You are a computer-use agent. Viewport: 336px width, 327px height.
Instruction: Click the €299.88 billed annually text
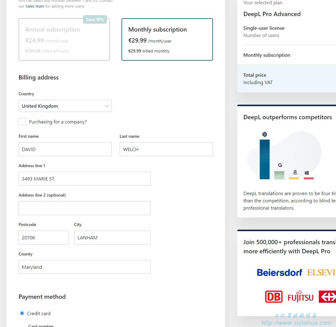47,51
